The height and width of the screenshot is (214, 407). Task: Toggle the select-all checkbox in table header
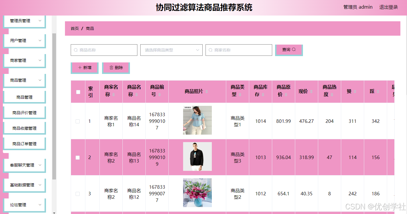[x=78, y=92]
